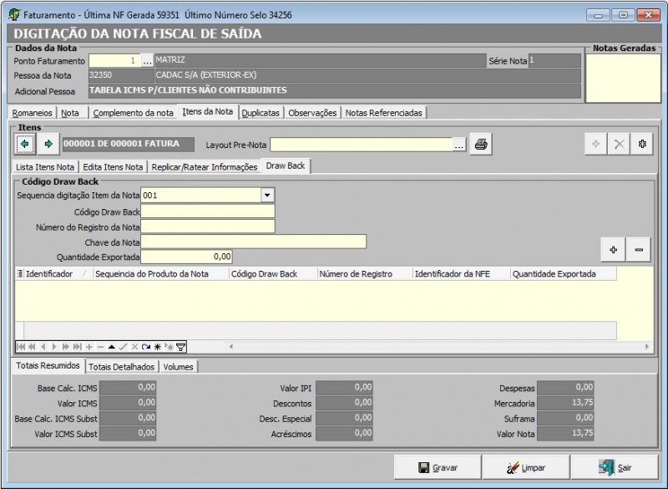The image size is (668, 489).
Task: Open the Ponto Faturamento lookup ellipsis button
Action: pyautogui.click(x=147, y=61)
